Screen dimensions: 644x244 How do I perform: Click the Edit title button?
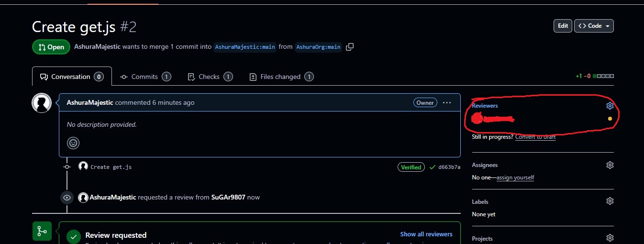point(563,26)
